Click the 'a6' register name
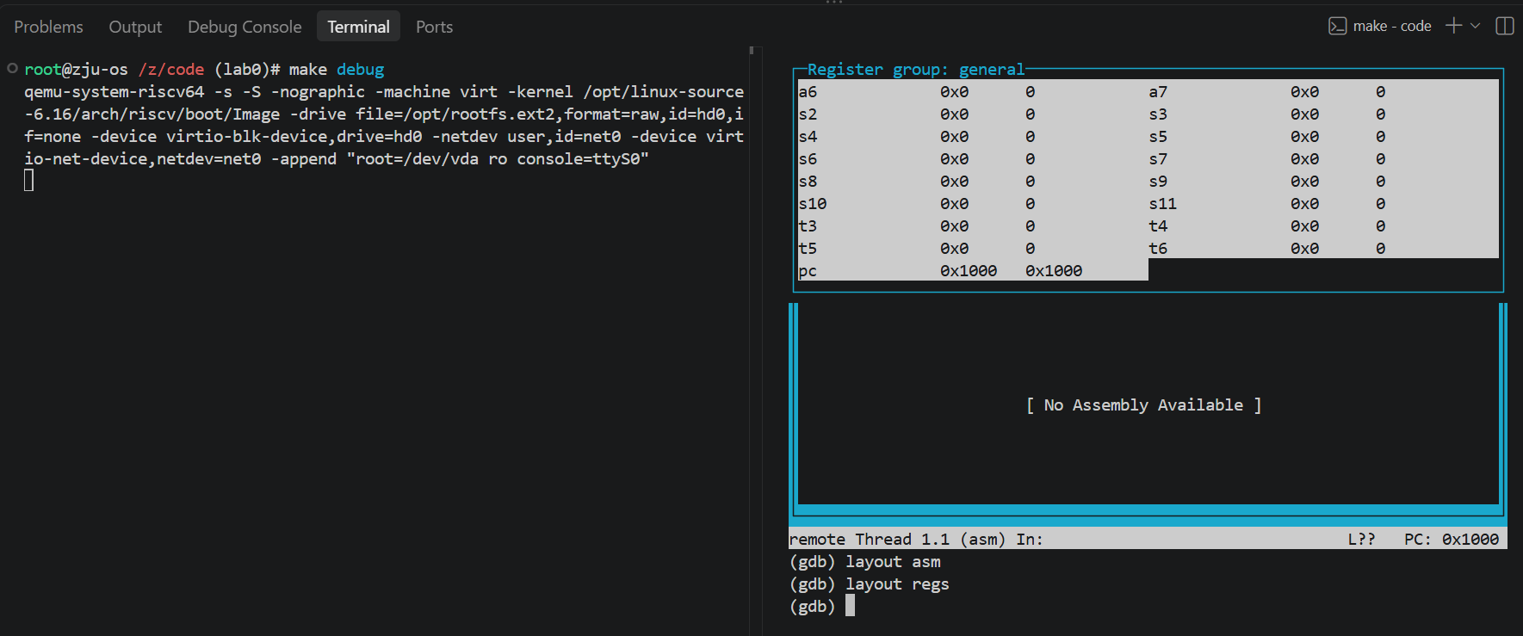Screen dimensions: 1523x636 pos(808,92)
